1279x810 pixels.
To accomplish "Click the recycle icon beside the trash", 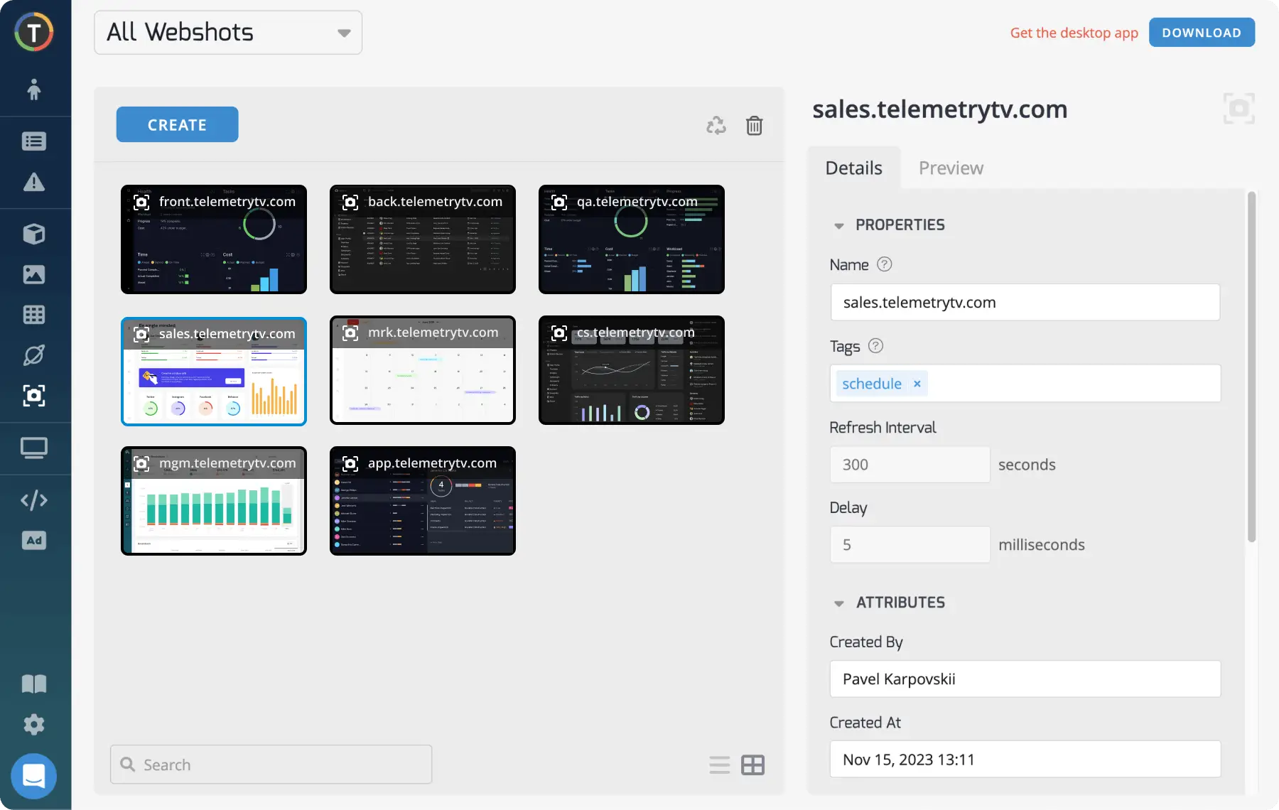I will [x=716, y=126].
